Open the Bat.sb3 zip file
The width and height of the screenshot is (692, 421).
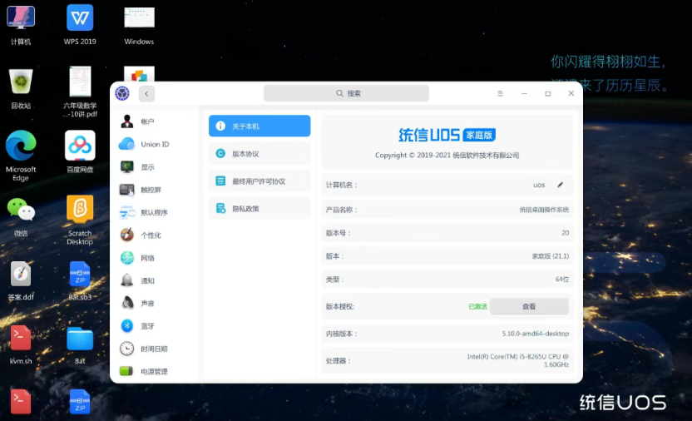80,280
